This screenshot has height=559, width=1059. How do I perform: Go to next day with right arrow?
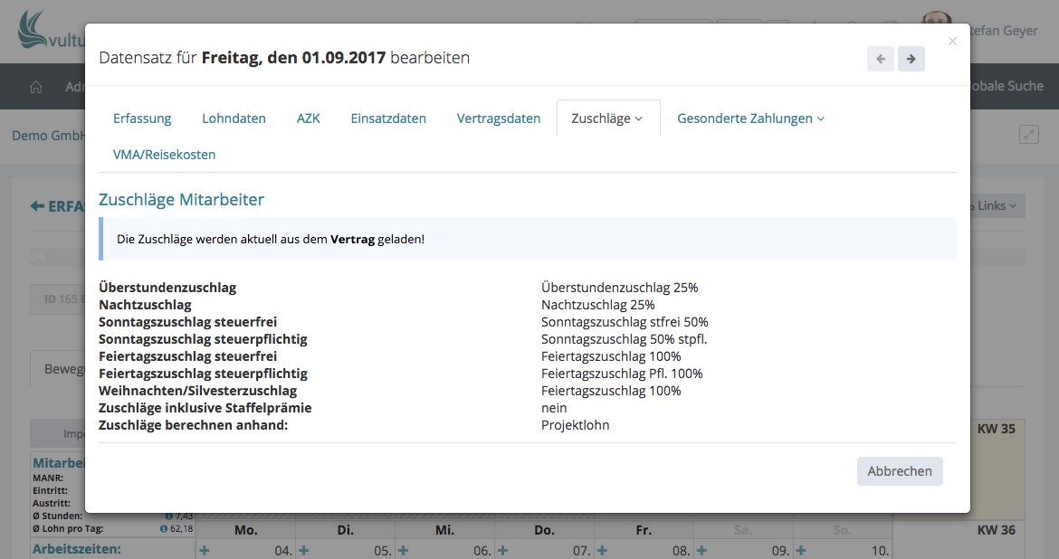pyautogui.click(x=911, y=59)
